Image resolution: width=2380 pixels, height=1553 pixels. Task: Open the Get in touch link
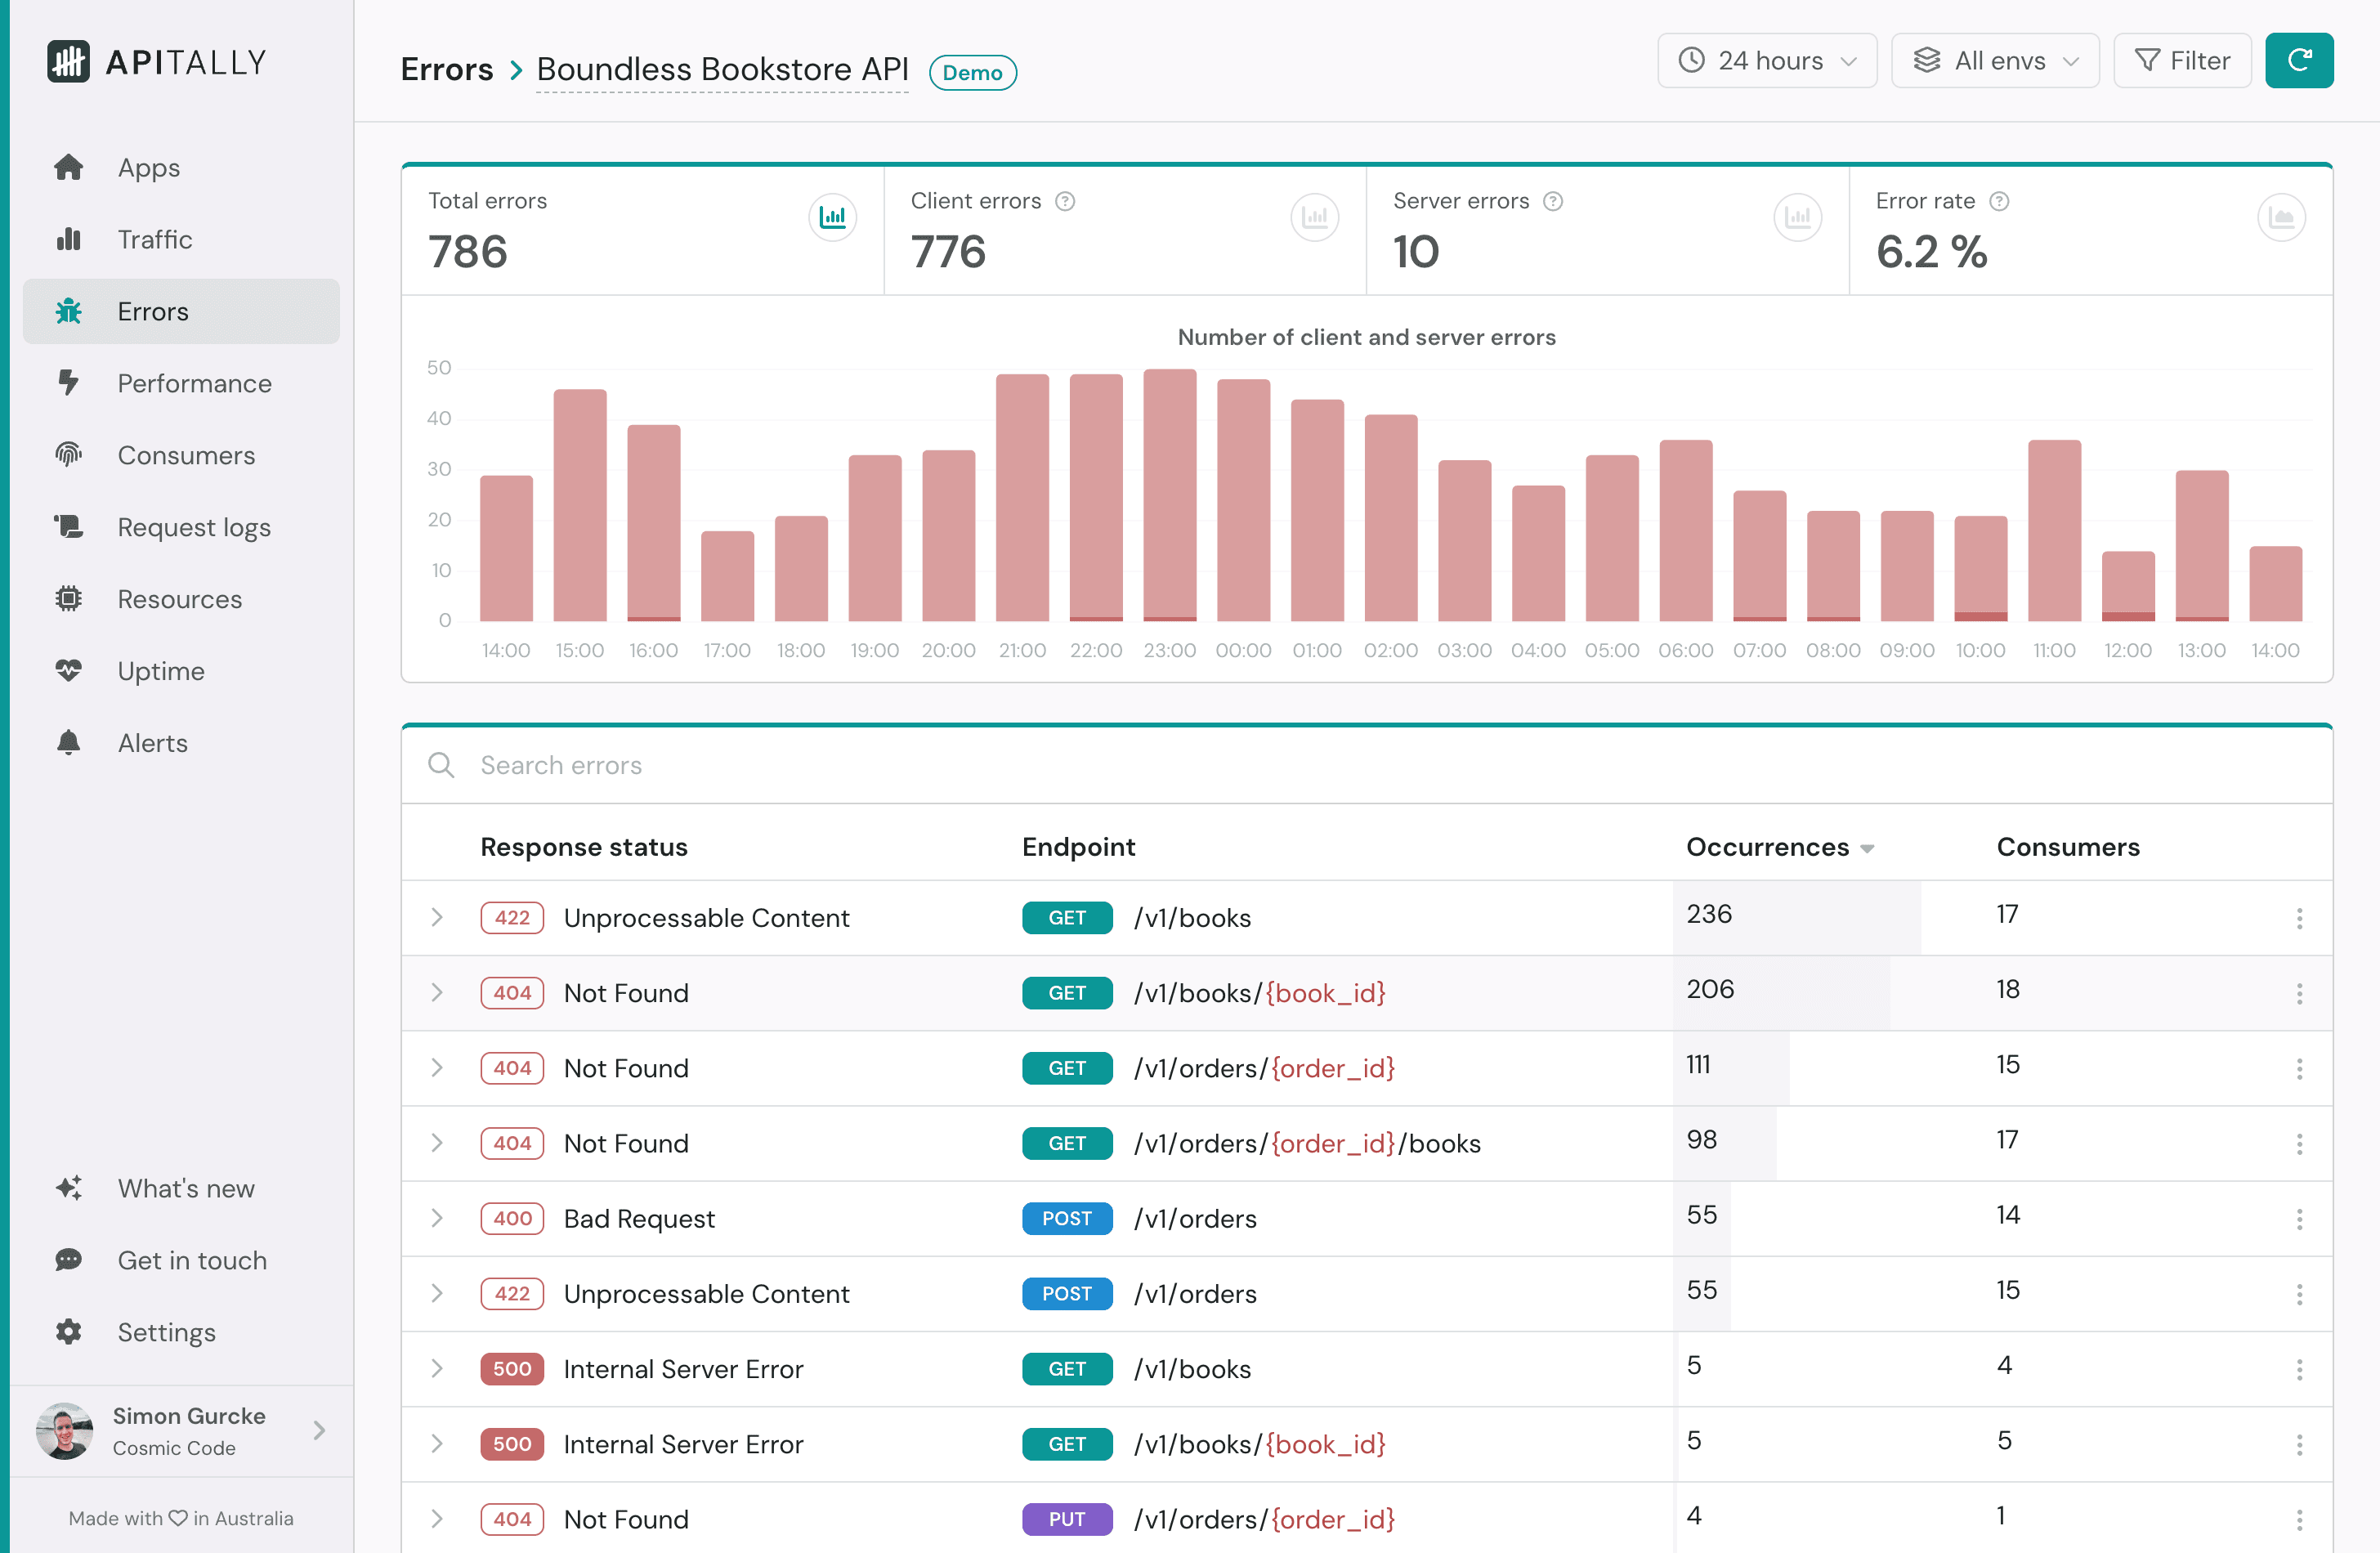pyautogui.click(x=190, y=1260)
